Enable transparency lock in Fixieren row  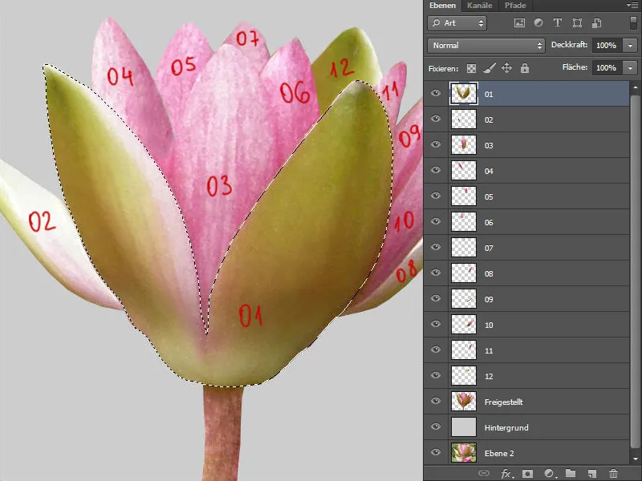click(x=471, y=67)
